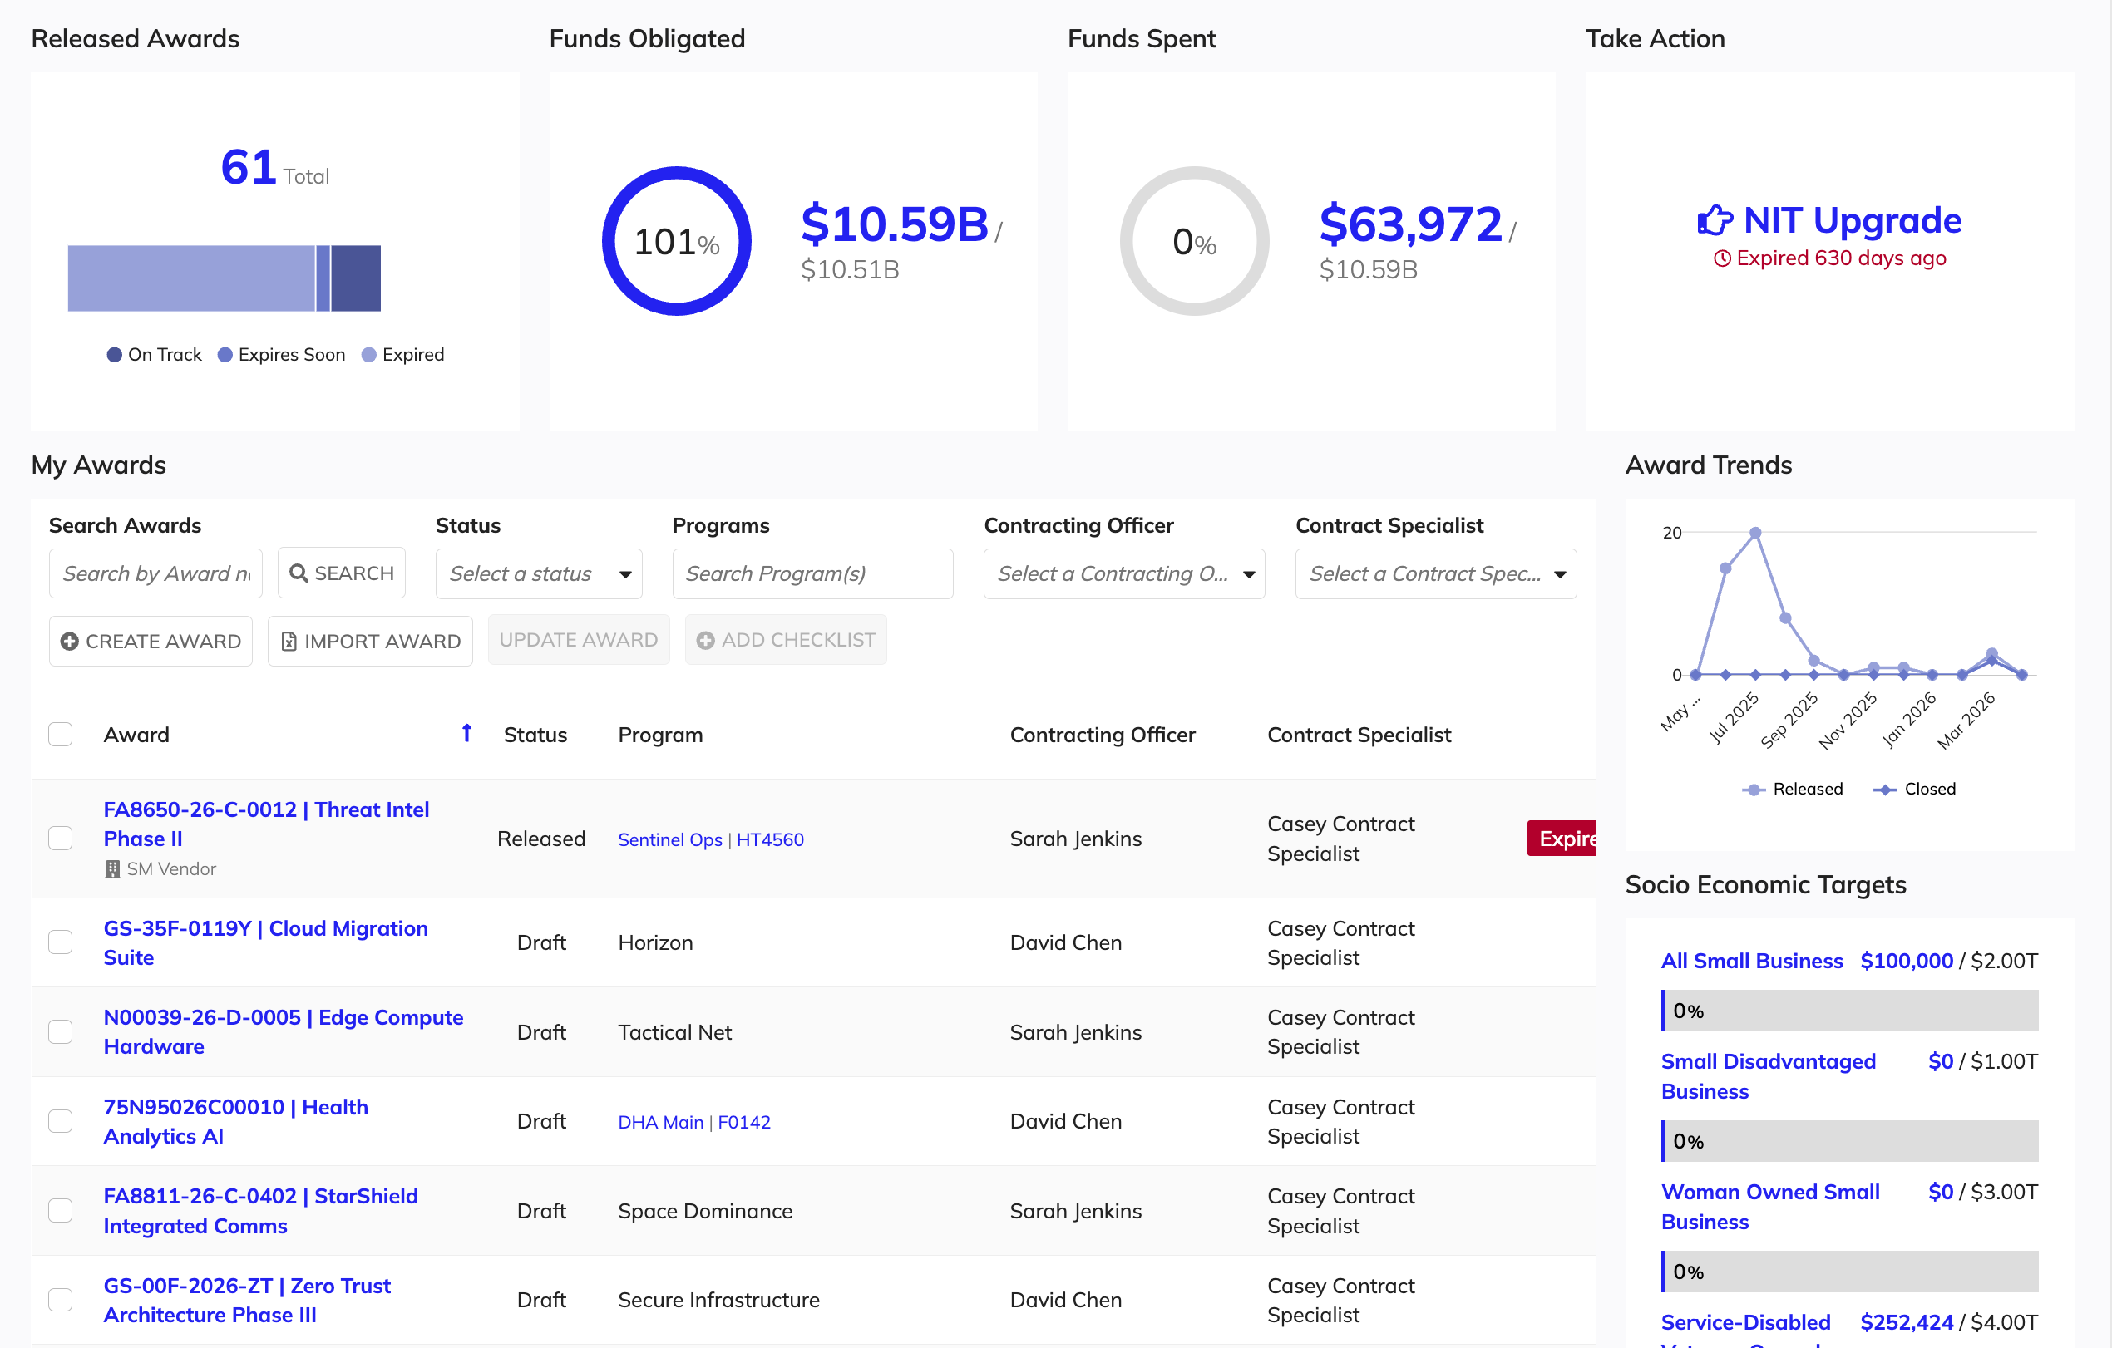Click the On Track segment of the awards bar
The width and height of the screenshot is (2112, 1348).
[356, 278]
